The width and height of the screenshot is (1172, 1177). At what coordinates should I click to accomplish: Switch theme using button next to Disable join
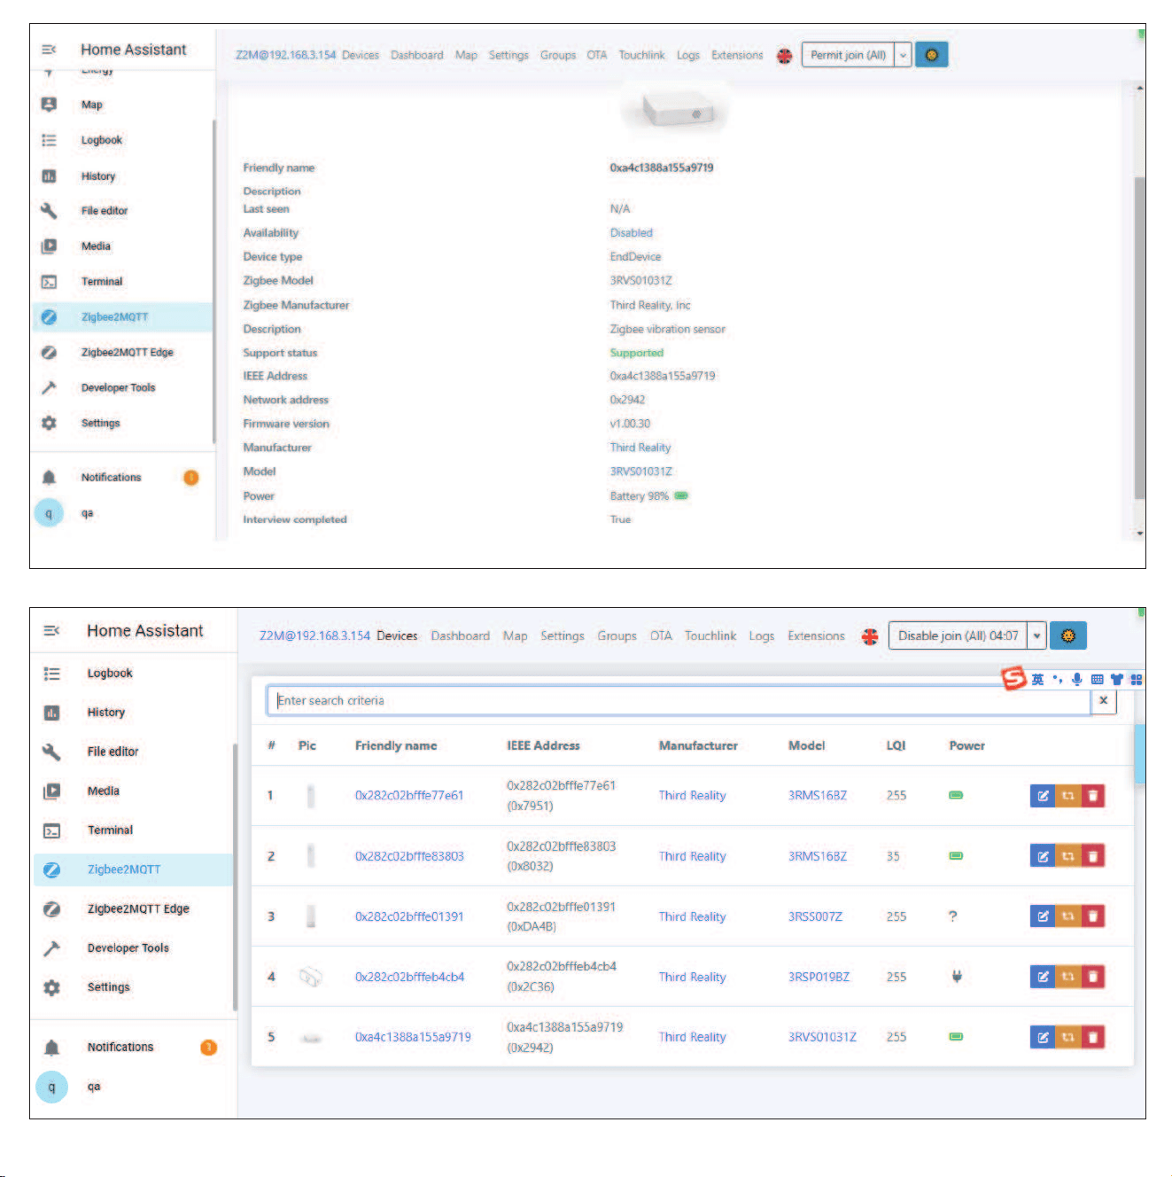tap(1068, 635)
